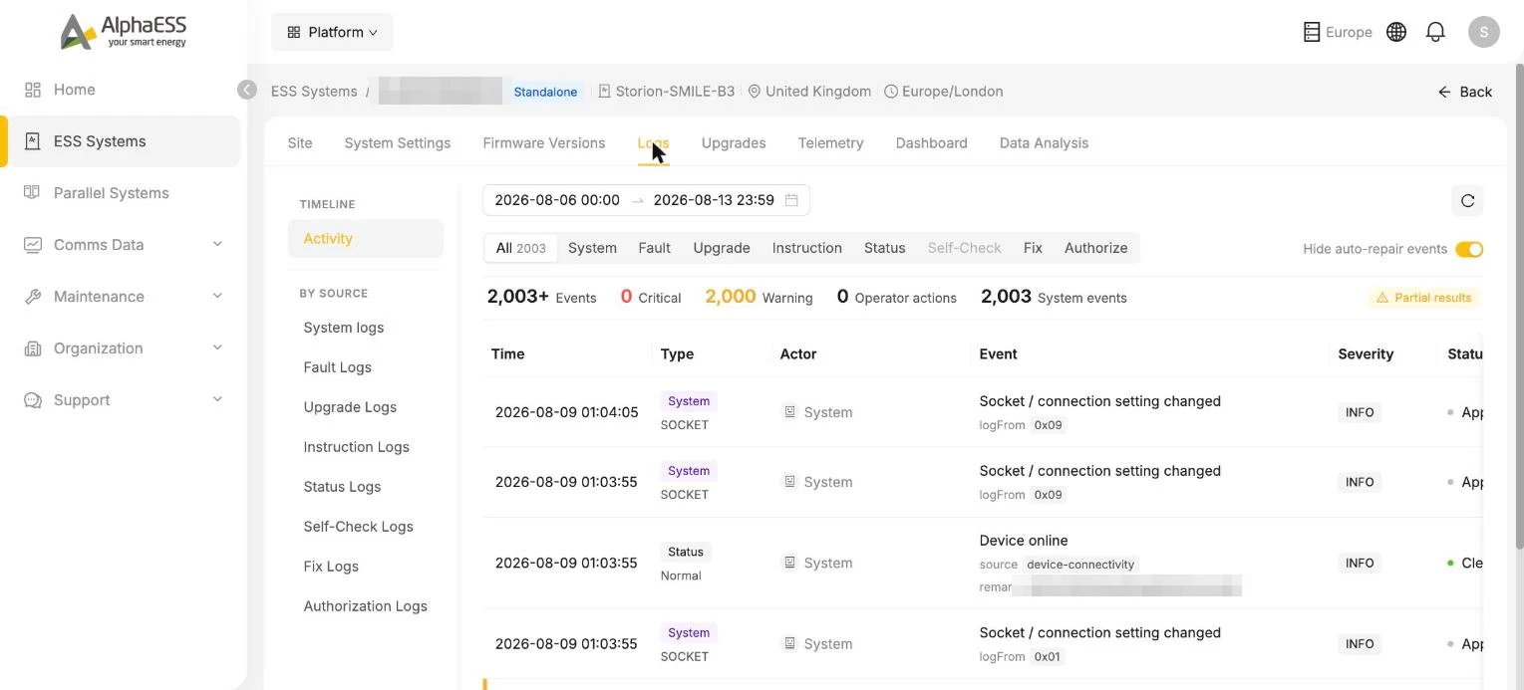
Task: Open the user avatar S menu
Action: [x=1484, y=32]
